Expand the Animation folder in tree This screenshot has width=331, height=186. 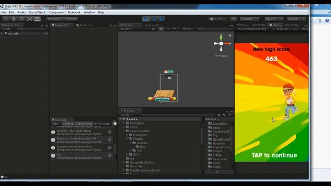(124, 123)
